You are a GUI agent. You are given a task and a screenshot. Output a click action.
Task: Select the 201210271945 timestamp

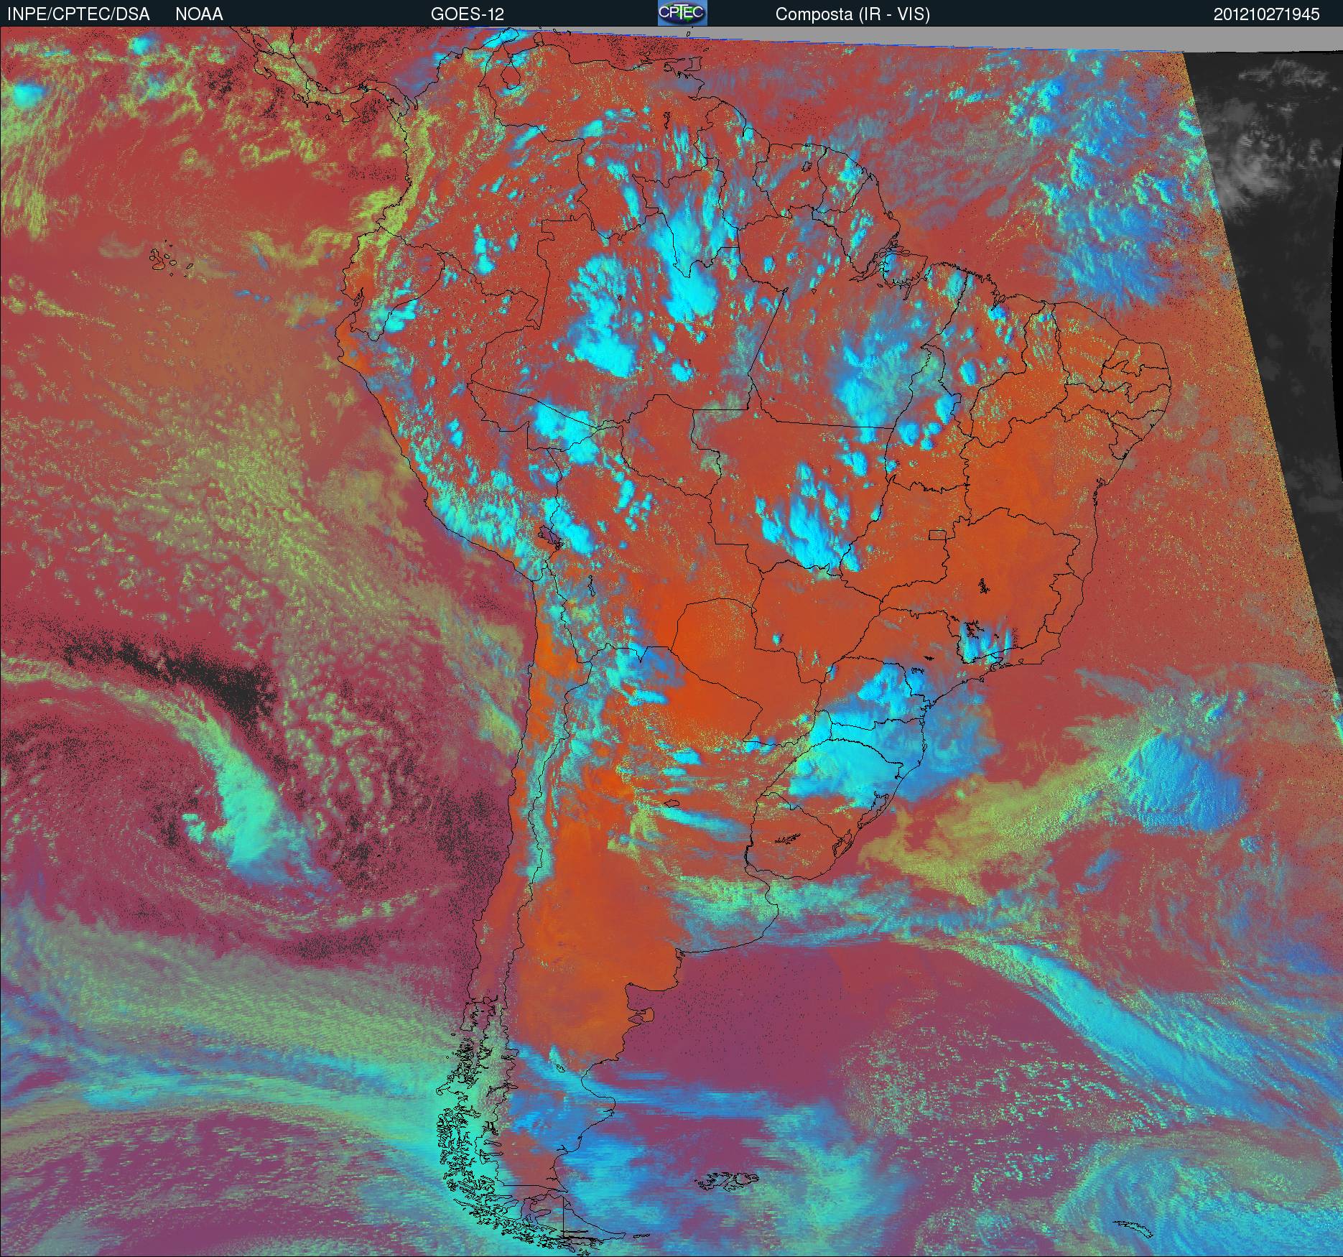(1267, 14)
